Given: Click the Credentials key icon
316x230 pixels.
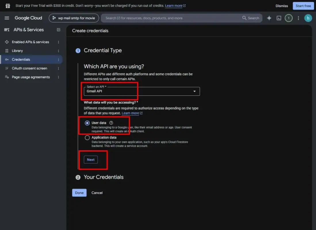Looking at the screenshot, I should 7,60.
